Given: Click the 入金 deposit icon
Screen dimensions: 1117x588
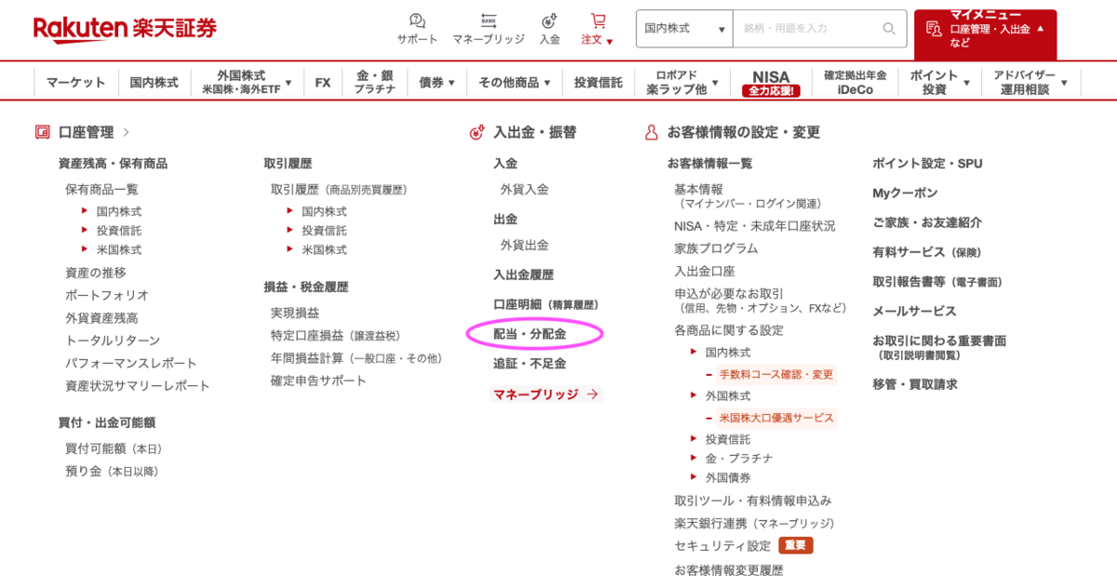Looking at the screenshot, I should point(549,20).
